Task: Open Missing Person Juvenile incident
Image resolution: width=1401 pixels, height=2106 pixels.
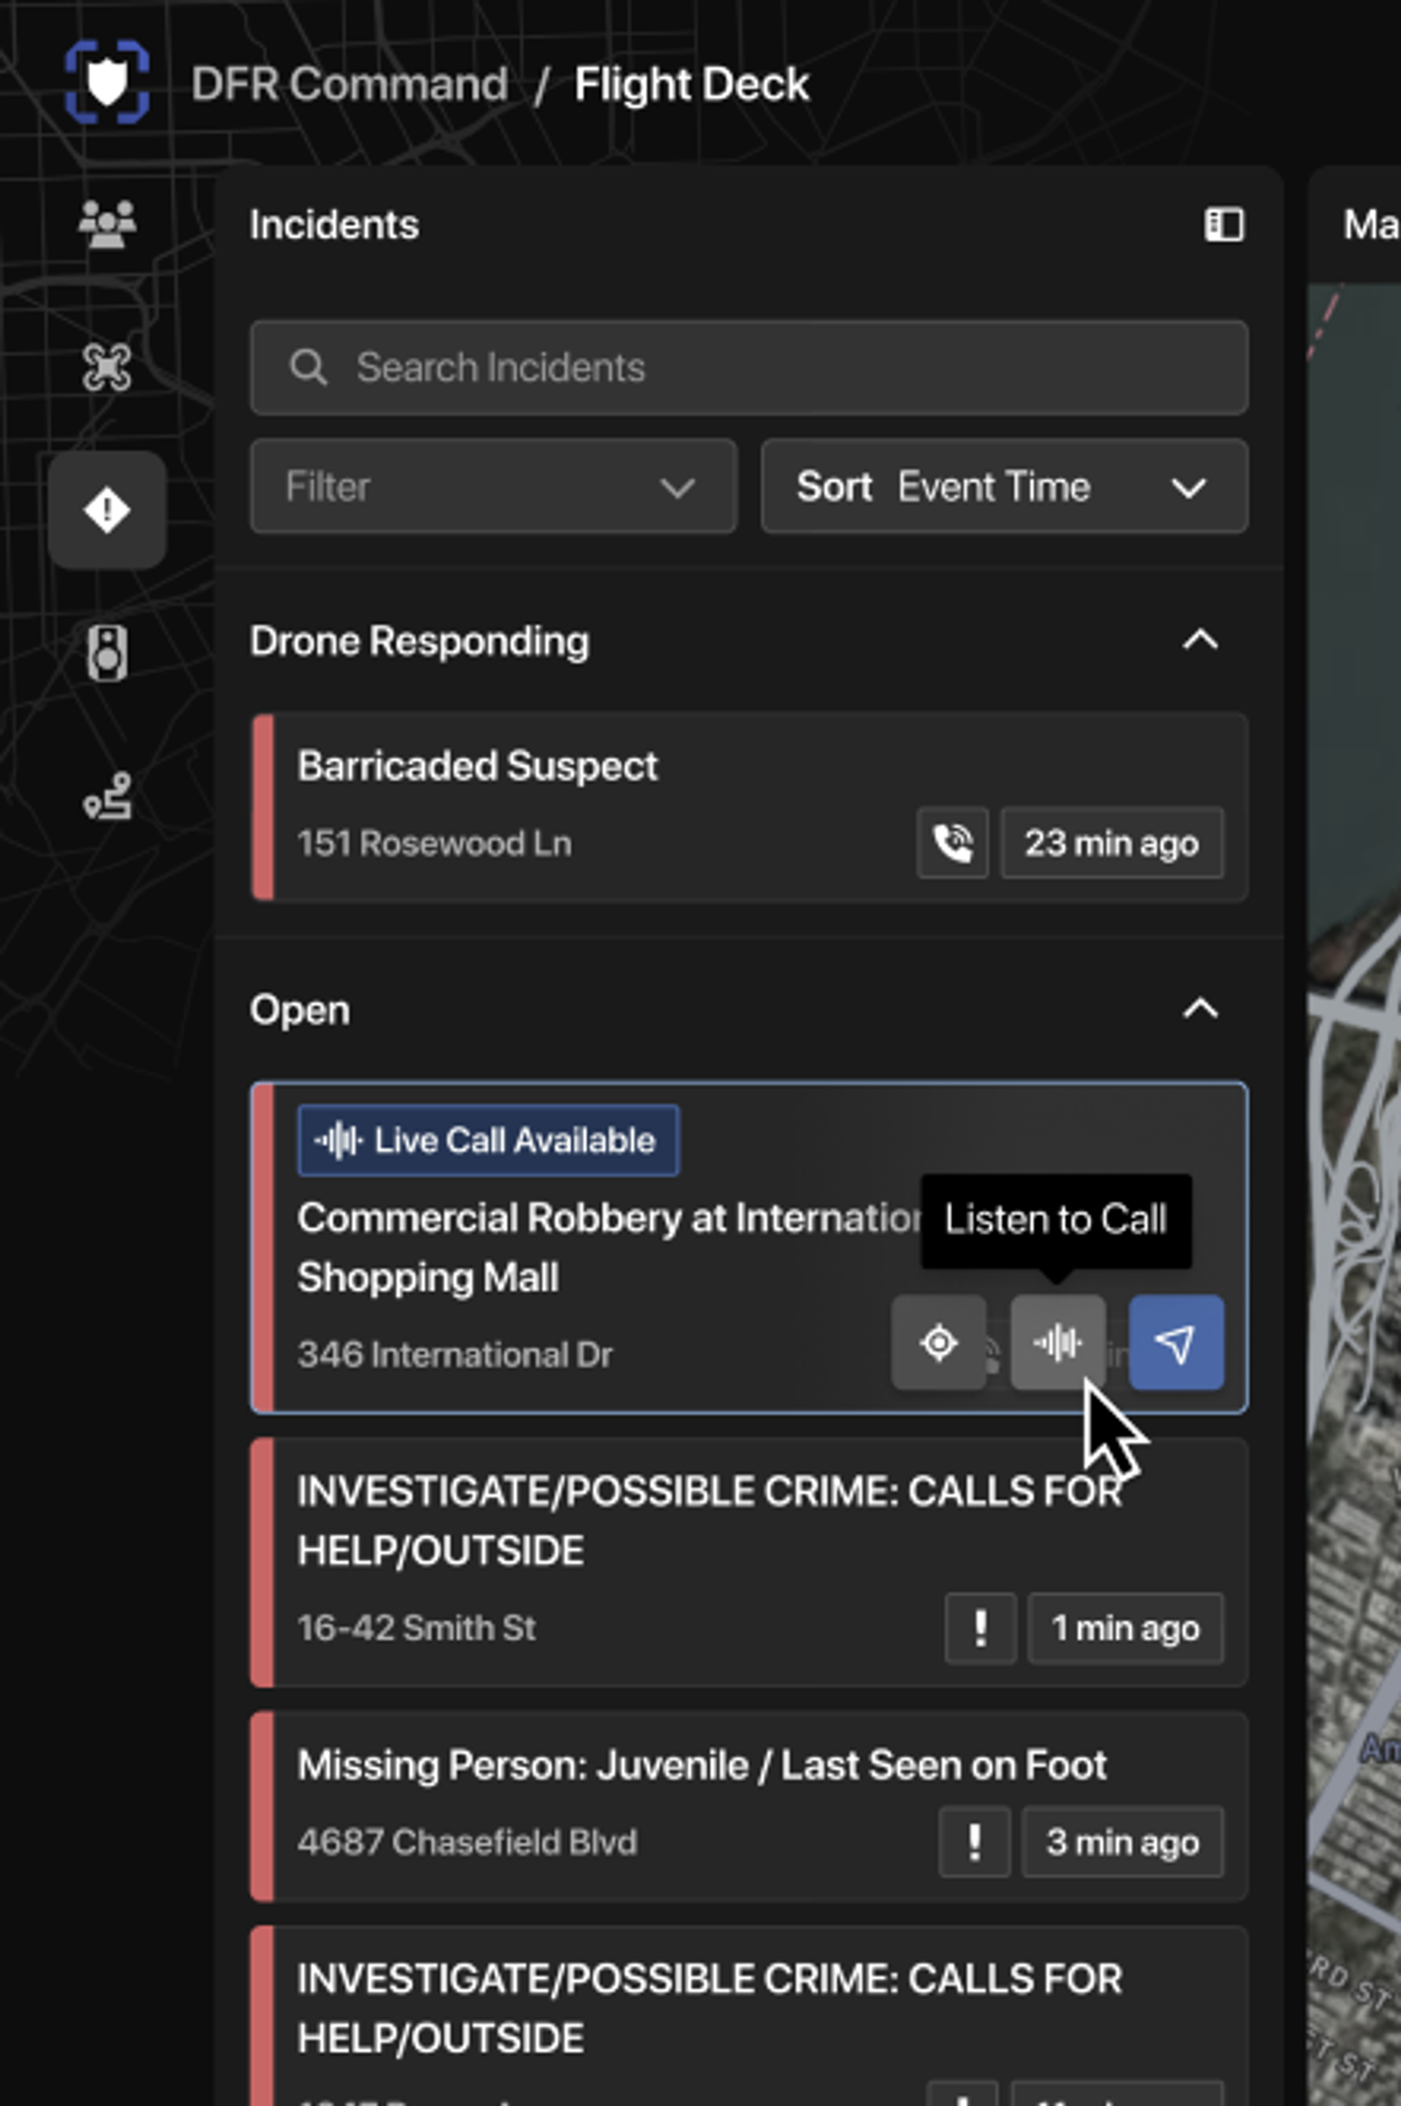Action: click(749, 1806)
